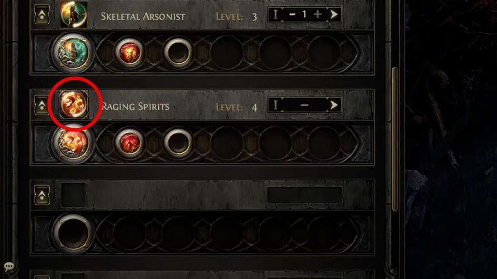Screen dimensions: 497x279
Task: Select the red support gem under Skeletal Arsonist
Action: point(129,52)
